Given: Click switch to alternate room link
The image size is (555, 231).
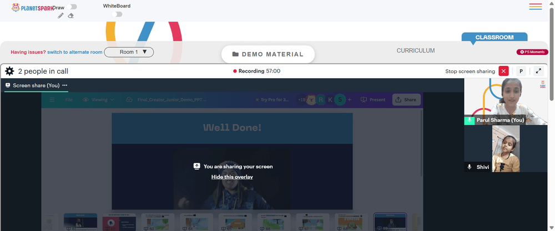Looking at the screenshot, I should [75, 52].
